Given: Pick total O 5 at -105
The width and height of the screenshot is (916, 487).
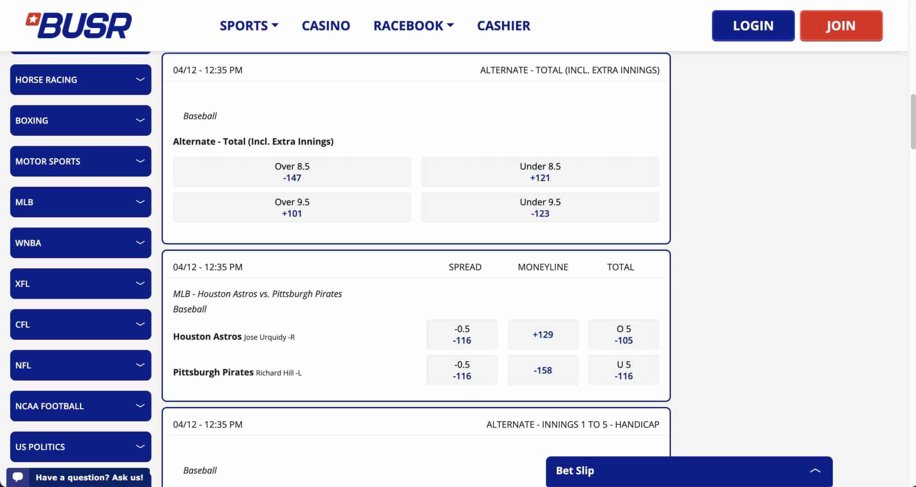Looking at the screenshot, I should (x=623, y=335).
